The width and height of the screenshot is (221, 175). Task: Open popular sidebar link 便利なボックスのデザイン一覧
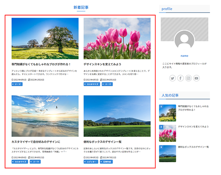(193, 147)
